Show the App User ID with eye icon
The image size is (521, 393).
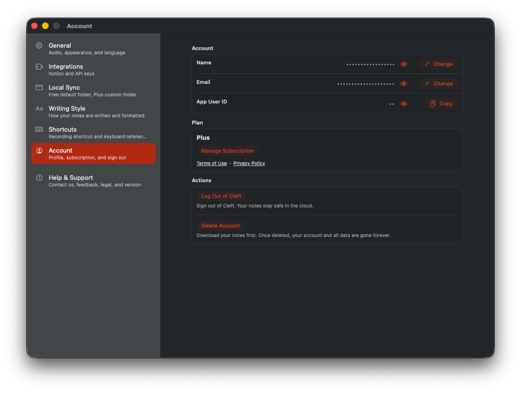404,103
